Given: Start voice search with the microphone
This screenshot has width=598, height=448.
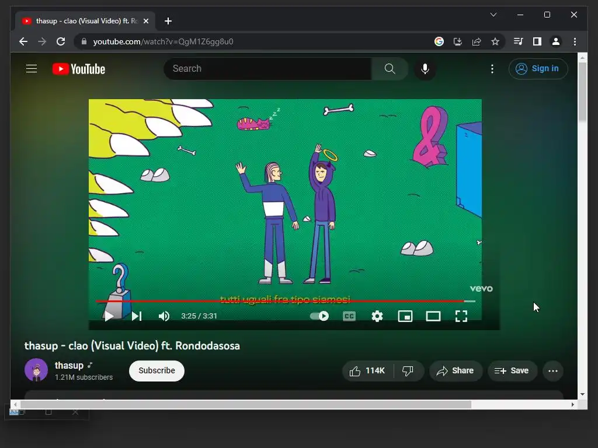Looking at the screenshot, I should pyautogui.click(x=425, y=69).
